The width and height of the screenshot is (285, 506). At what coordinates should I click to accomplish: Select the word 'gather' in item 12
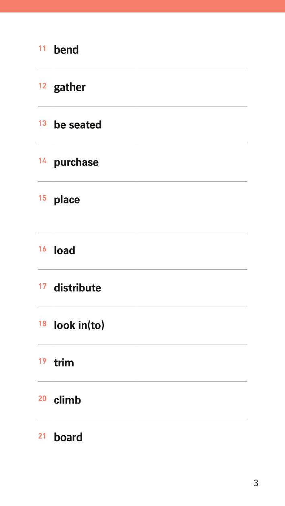tap(70, 88)
